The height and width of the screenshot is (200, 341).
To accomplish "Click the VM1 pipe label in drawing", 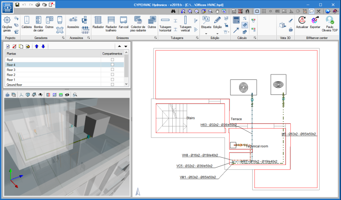I will coord(198,177).
